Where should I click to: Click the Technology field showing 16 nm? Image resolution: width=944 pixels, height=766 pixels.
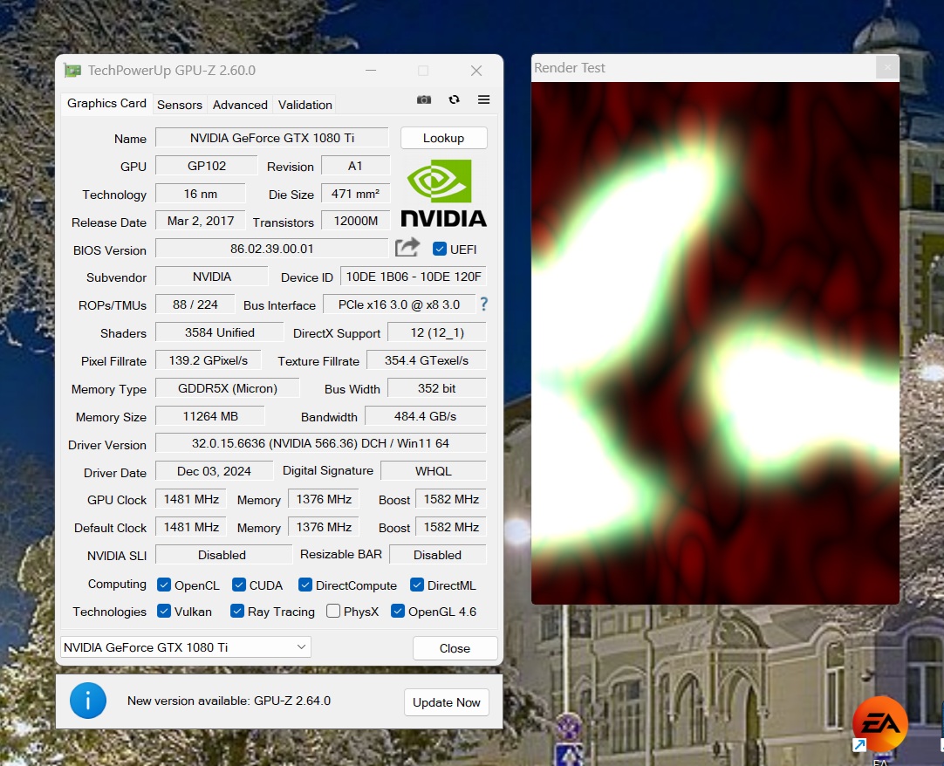click(x=201, y=194)
